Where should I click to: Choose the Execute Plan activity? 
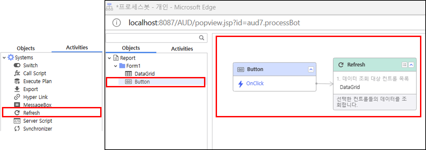(37, 81)
